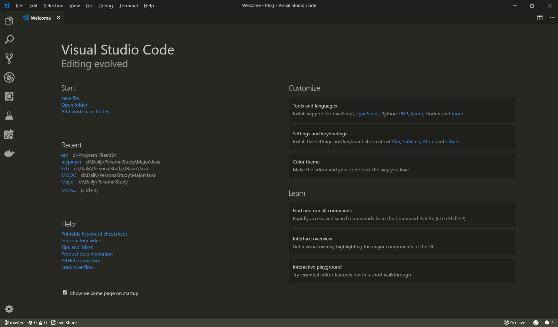558x327 pixels.
Task: Open notifications bell in status bar
Action: coord(549,323)
